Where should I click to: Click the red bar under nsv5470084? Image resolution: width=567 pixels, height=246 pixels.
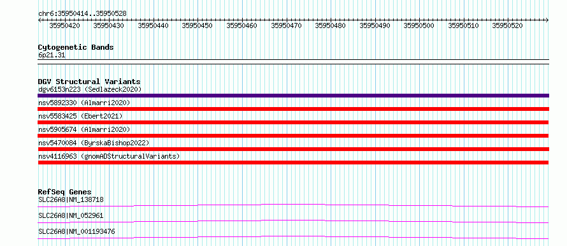293,149
